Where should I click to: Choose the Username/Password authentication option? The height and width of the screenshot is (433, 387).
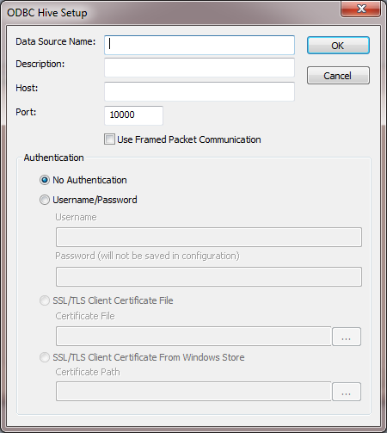pyautogui.click(x=45, y=200)
